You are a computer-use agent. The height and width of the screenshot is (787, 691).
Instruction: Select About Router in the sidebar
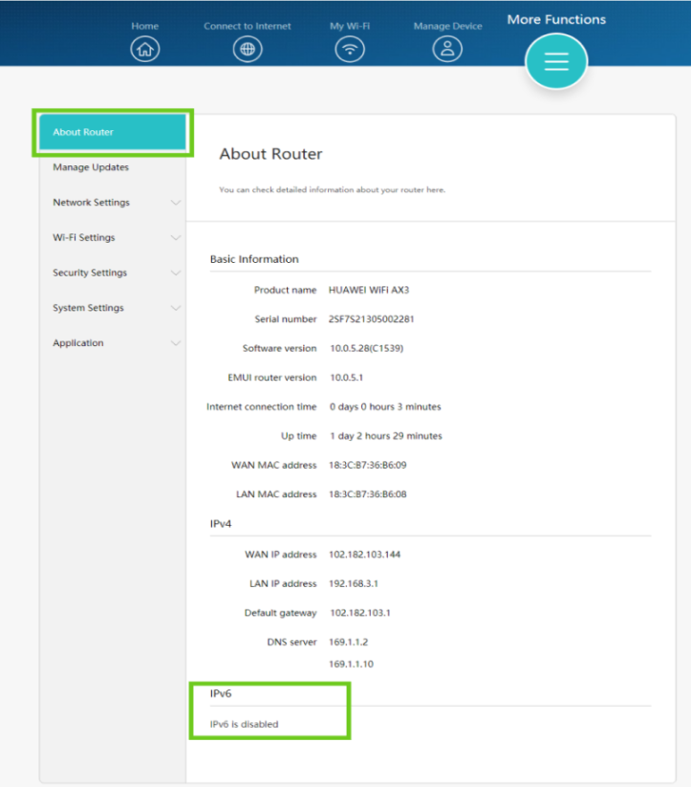click(113, 132)
